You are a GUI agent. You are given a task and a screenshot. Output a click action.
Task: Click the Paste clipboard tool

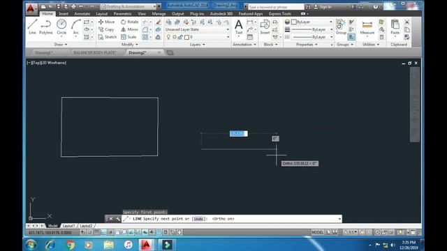click(395, 26)
